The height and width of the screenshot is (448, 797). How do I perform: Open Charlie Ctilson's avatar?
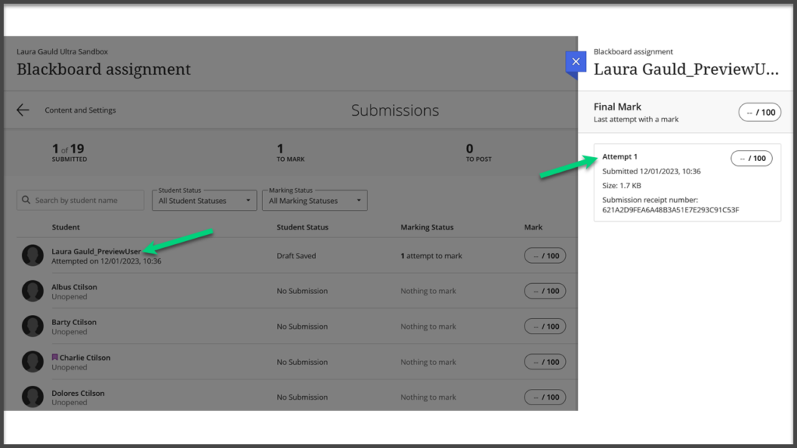pos(33,362)
